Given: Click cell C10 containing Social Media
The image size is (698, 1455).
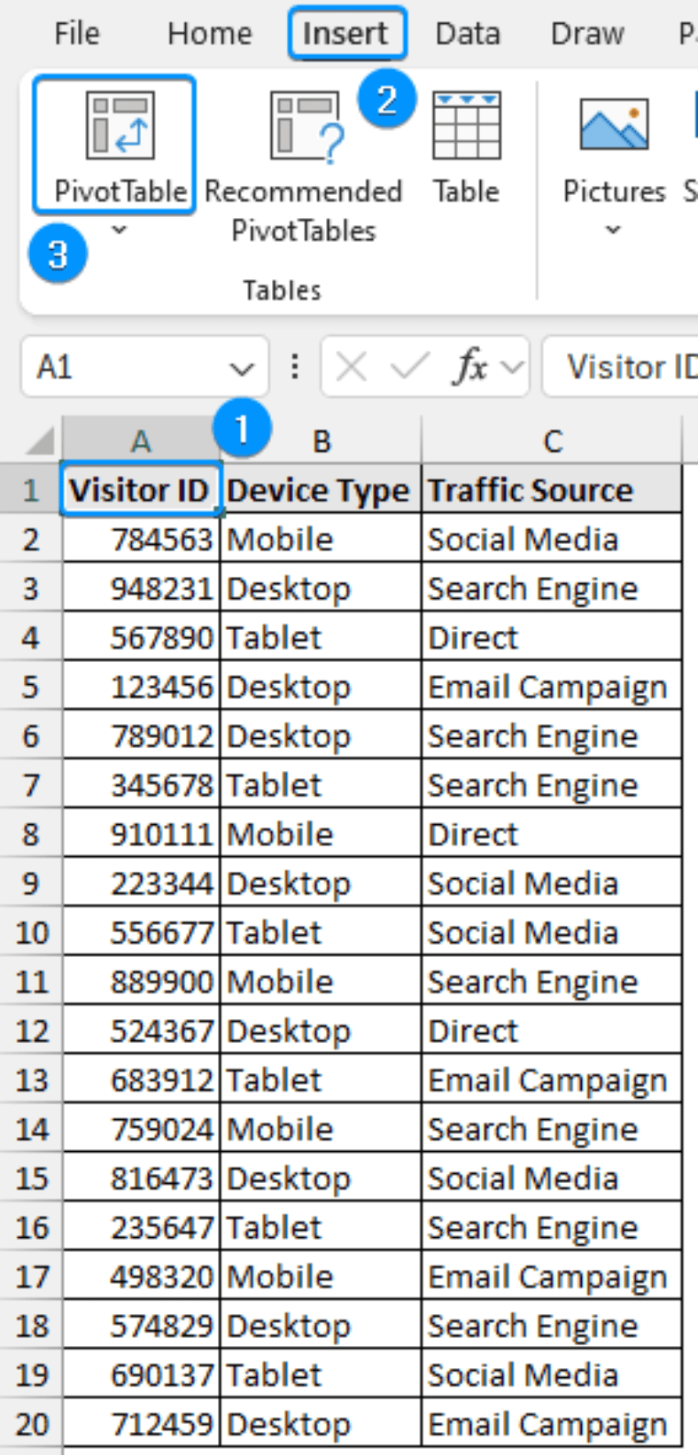Looking at the screenshot, I should [550, 932].
